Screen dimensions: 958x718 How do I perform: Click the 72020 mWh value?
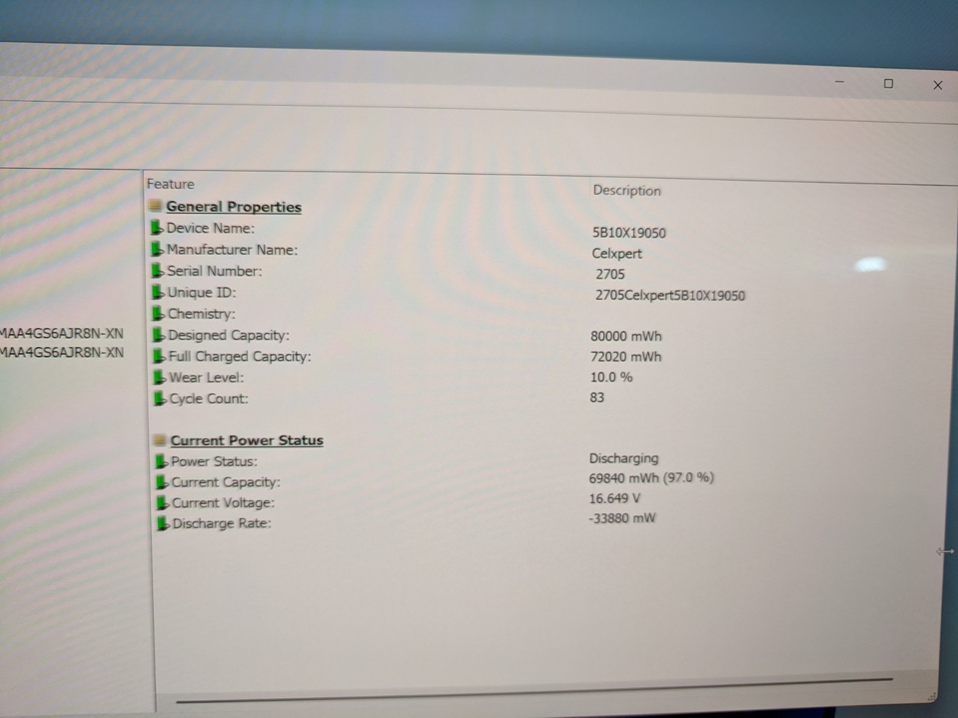click(x=626, y=357)
